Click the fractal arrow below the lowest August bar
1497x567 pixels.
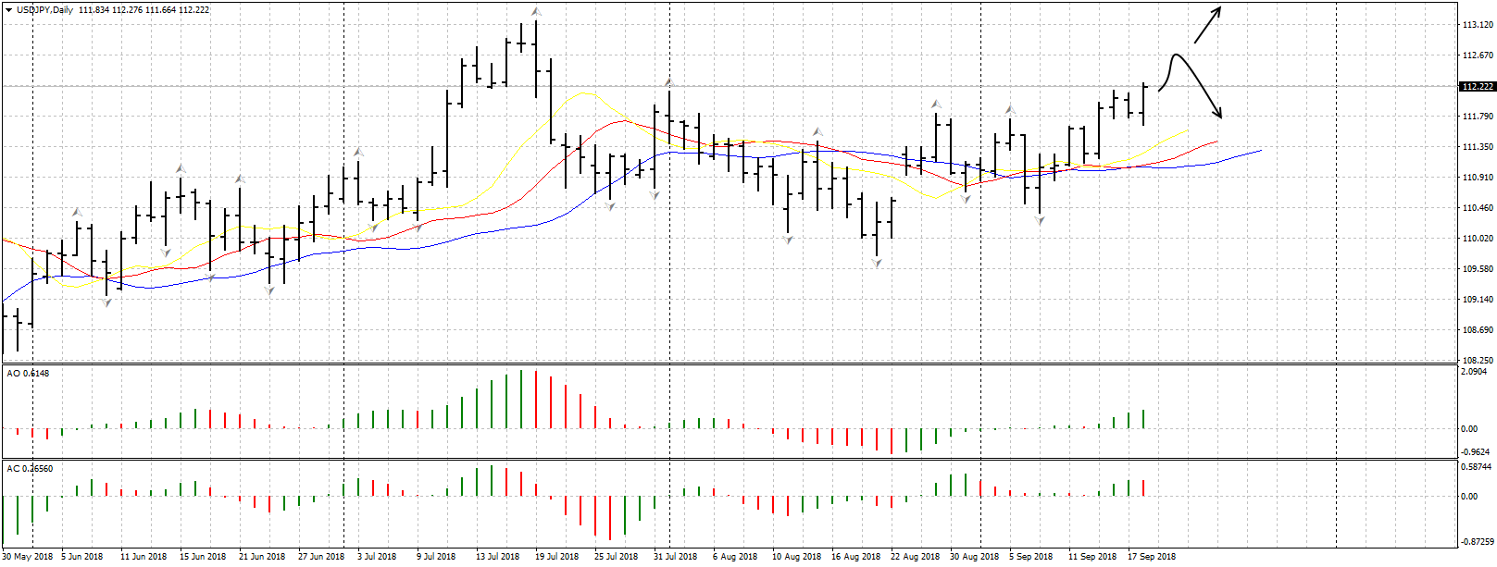(x=876, y=265)
